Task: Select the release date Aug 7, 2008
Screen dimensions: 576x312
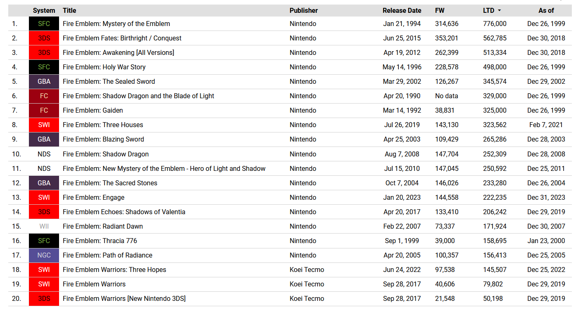Action: point(402,154)
